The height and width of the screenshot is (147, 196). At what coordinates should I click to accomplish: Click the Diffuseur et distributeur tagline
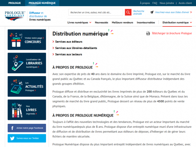tap(40, 16)
